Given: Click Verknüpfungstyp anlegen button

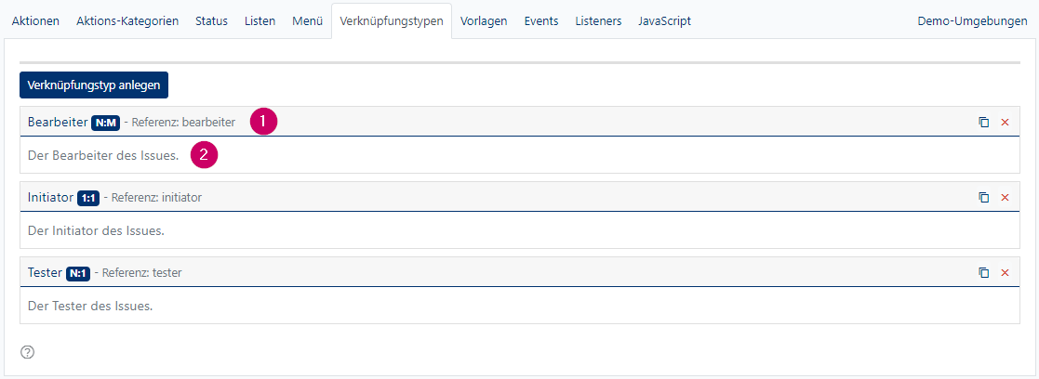Looking at the screenshot, I should (94, 85).
